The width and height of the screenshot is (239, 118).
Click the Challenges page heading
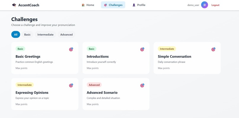24,19
